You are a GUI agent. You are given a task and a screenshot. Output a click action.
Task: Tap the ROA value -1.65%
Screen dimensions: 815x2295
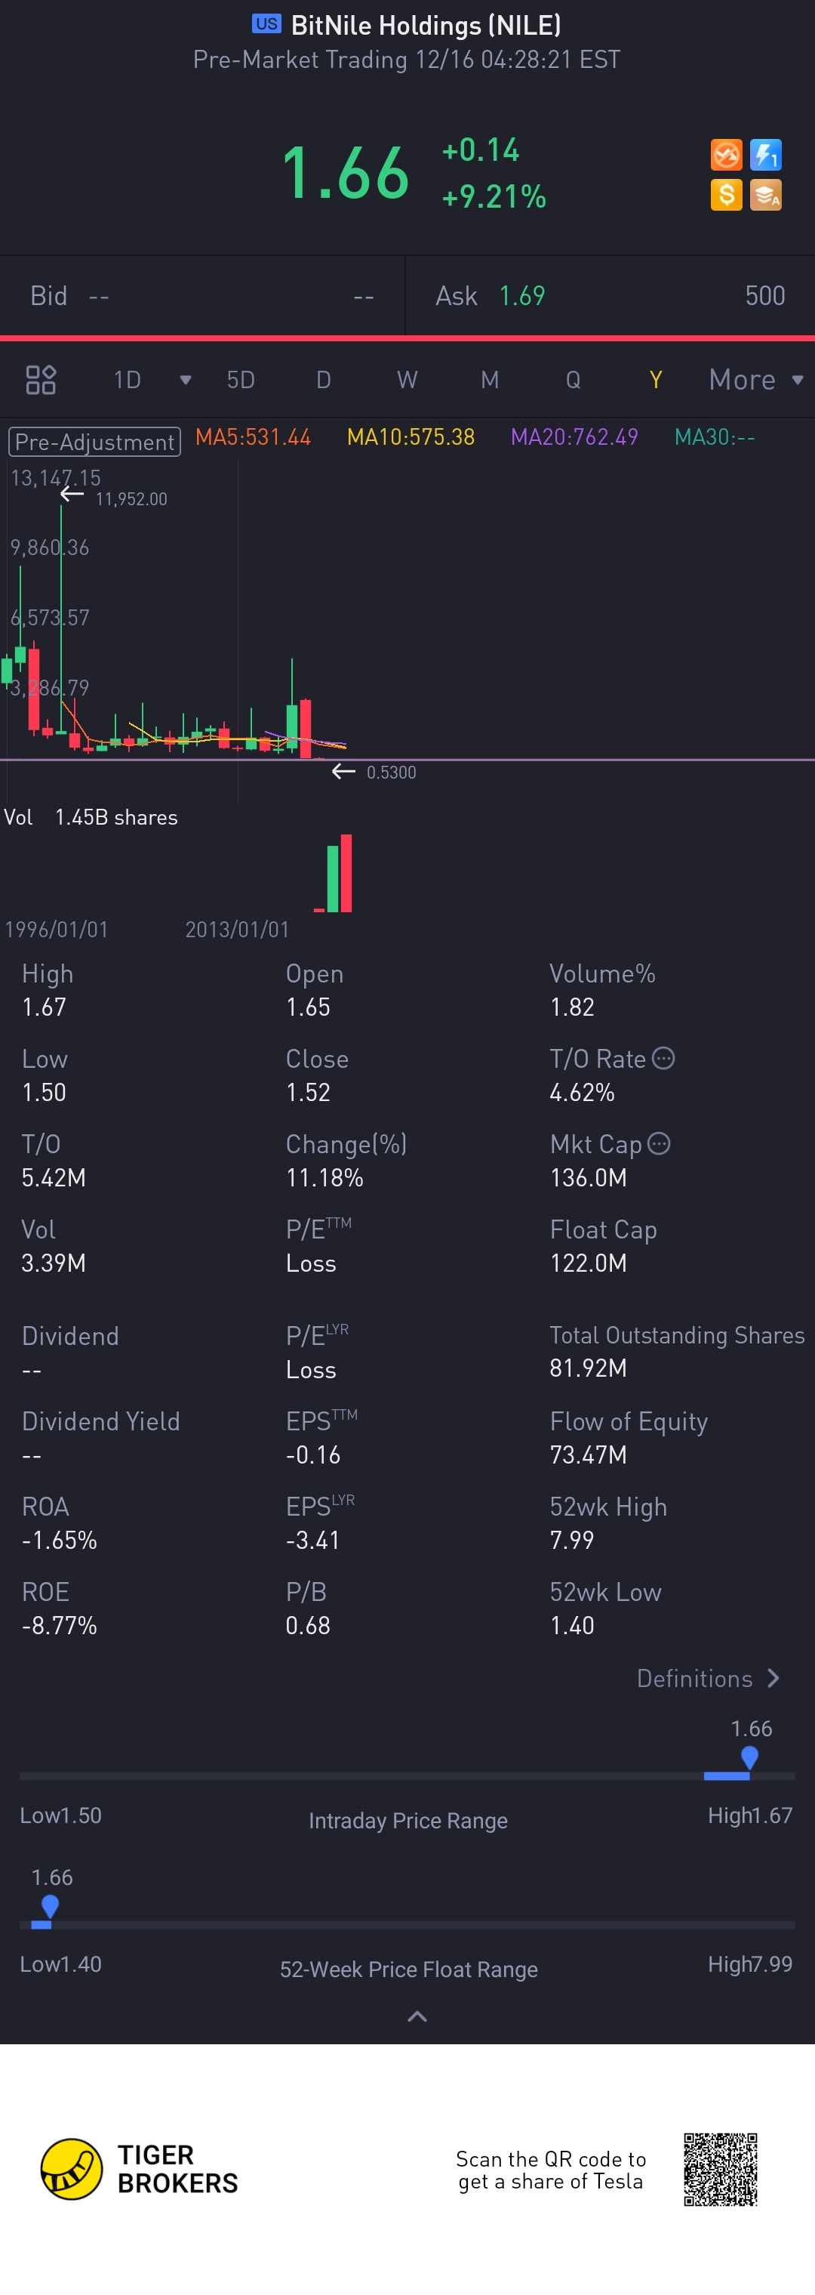[59, 1540]
